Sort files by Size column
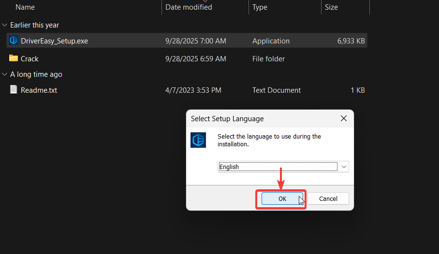This screenshot has width=439, height=254. (331, 7)
